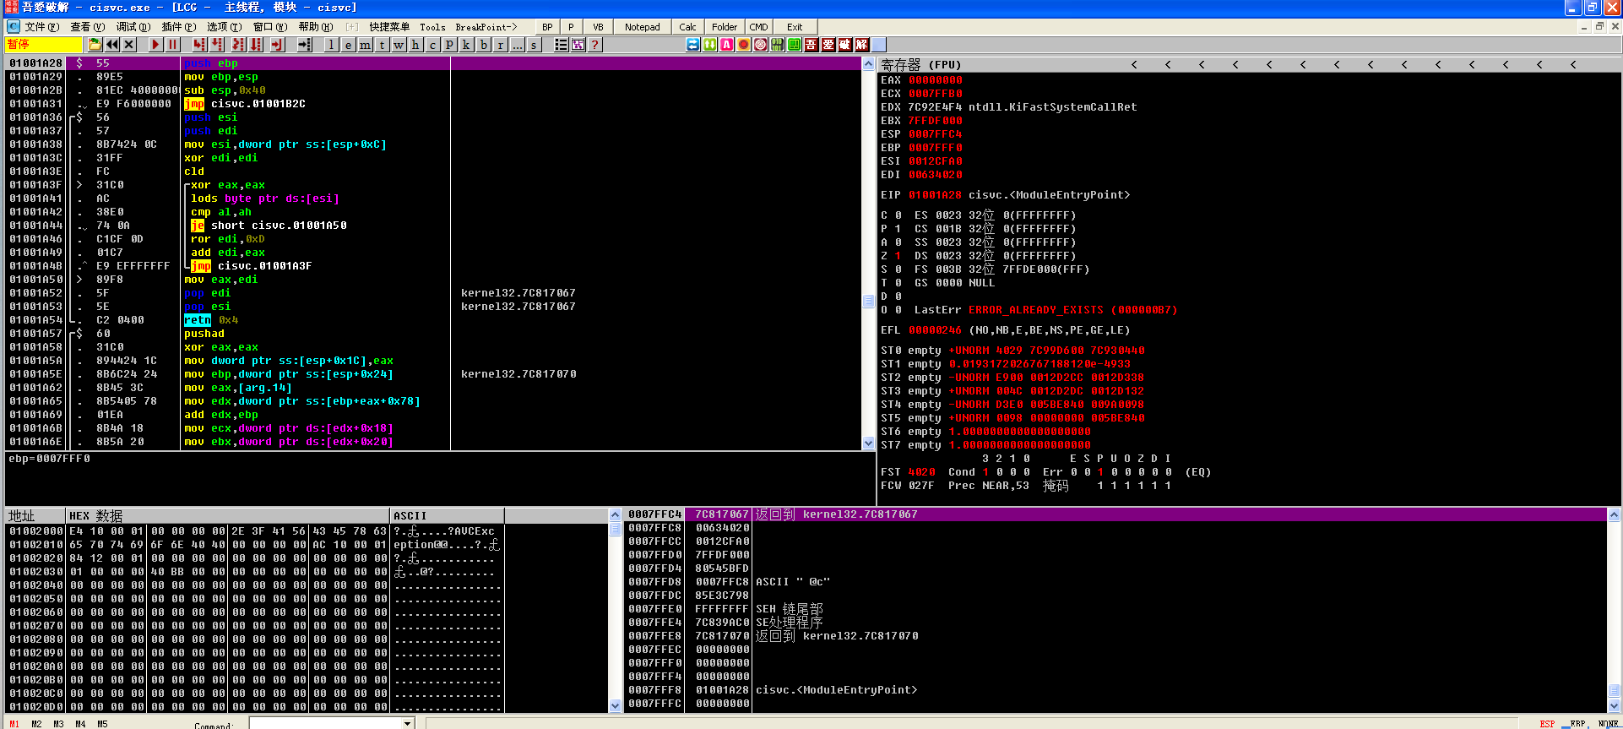Toggle the 寄存器 (FPU) registers header
Image resolution: width=1623 pixels, height=729 pixels.
(920, 64)
